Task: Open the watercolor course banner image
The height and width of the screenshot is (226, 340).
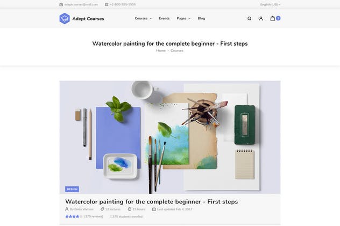Action: pos(170,137)
